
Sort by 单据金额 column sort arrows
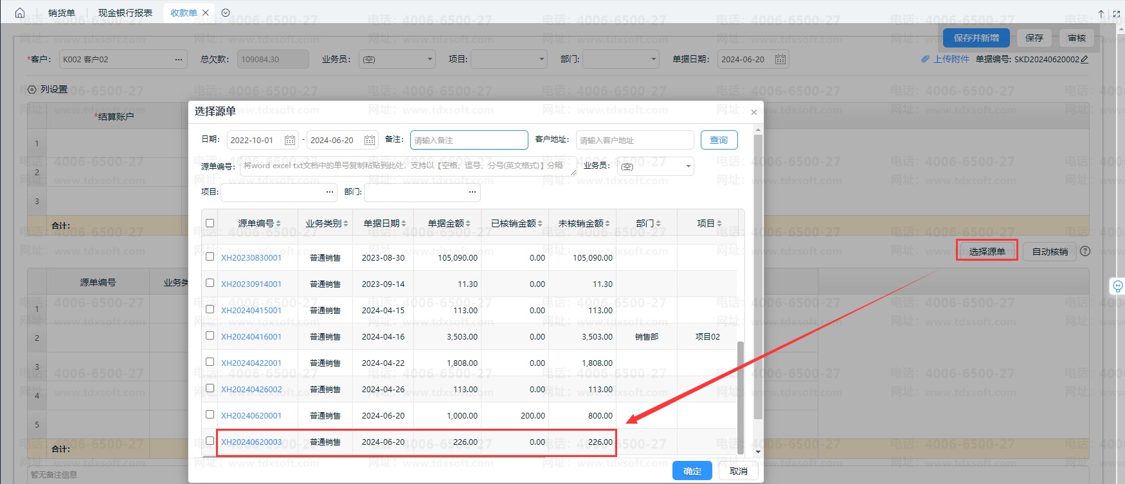pyautogui.click(x=468, y=223)
